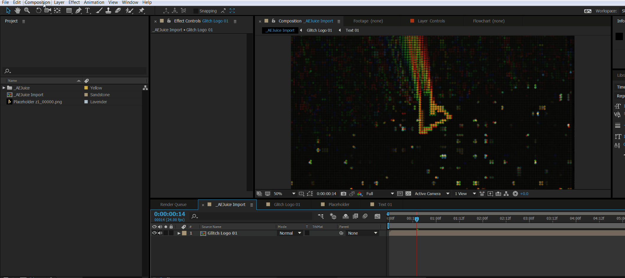
Task: Select the Pen tool
Action: click(x=78, y=11)
